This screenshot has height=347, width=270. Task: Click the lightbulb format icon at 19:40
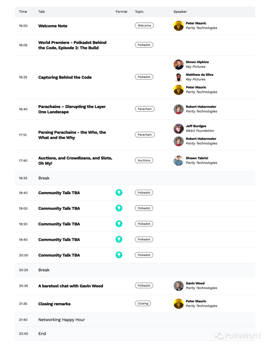click(119, 239)
